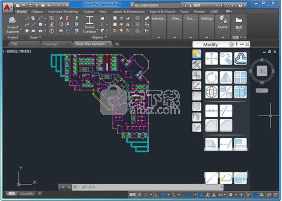
Task: Toggle the blue hardware acceleration circle in status bar
Action: tap(255, 195)
